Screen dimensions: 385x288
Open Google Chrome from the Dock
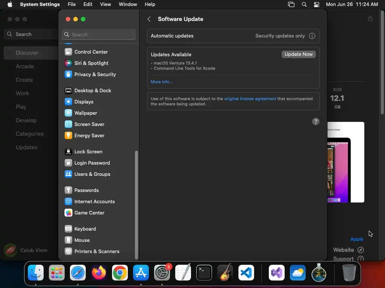click(120, 273)
